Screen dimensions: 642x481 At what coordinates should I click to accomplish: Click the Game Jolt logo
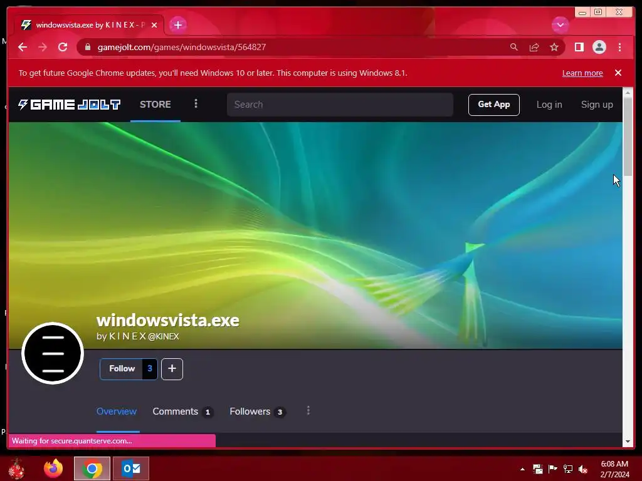point(69,105)
